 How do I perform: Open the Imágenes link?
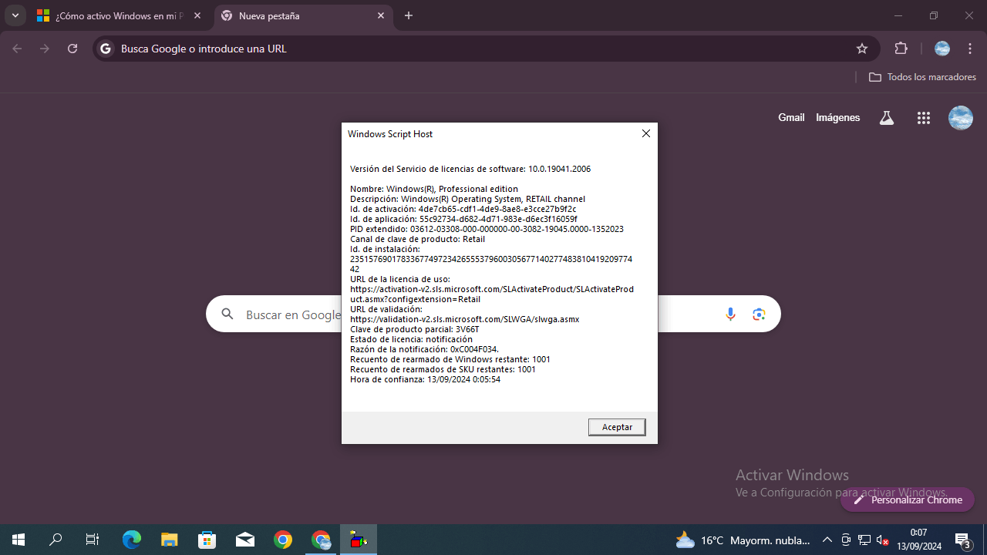point(837,118)
